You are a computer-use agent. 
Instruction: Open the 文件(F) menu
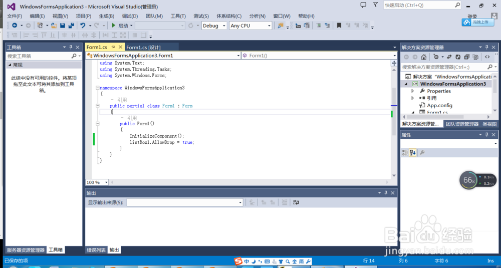(x=15, y=16)
